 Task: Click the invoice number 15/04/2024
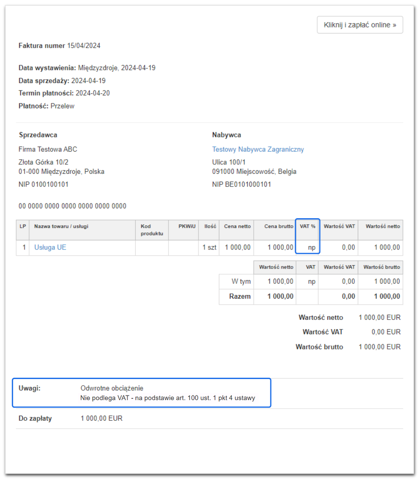click(x=84, y=46)
